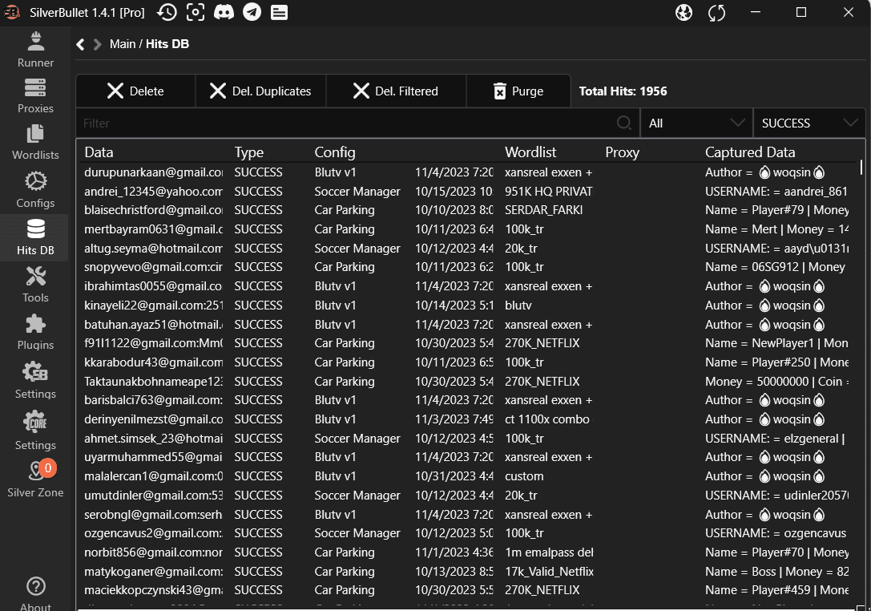Click the history clock icon in title bar
Viewport: 871px width, 611px height.
click(x=167, y=12)
